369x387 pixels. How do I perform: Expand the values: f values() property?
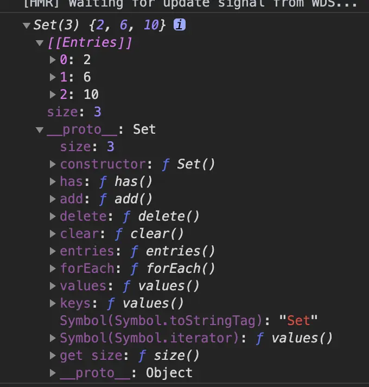[x=53, y=286]
